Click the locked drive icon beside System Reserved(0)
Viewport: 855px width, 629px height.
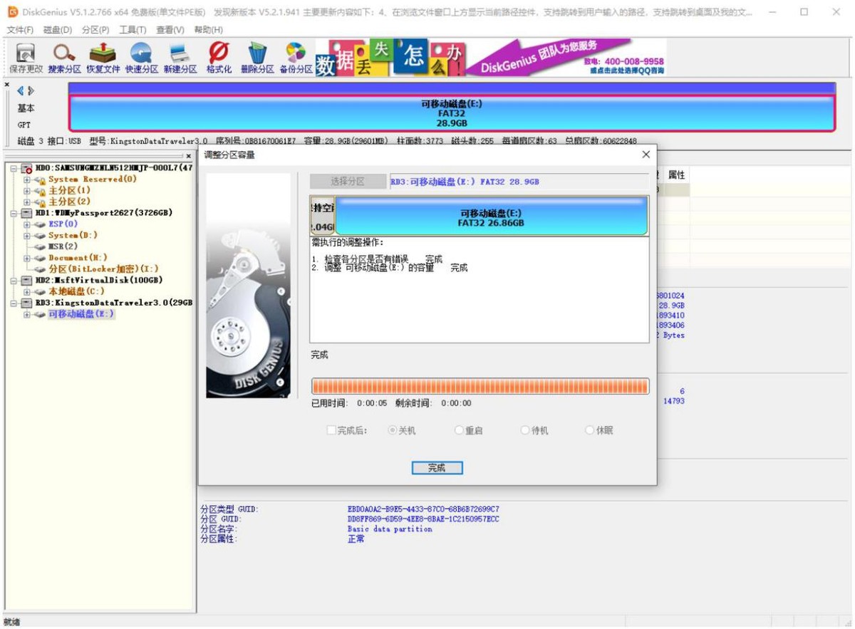(x=40, y=180)
